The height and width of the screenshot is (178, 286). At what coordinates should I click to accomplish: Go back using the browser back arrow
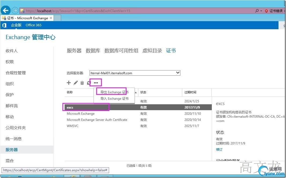(x=5, y=10)
